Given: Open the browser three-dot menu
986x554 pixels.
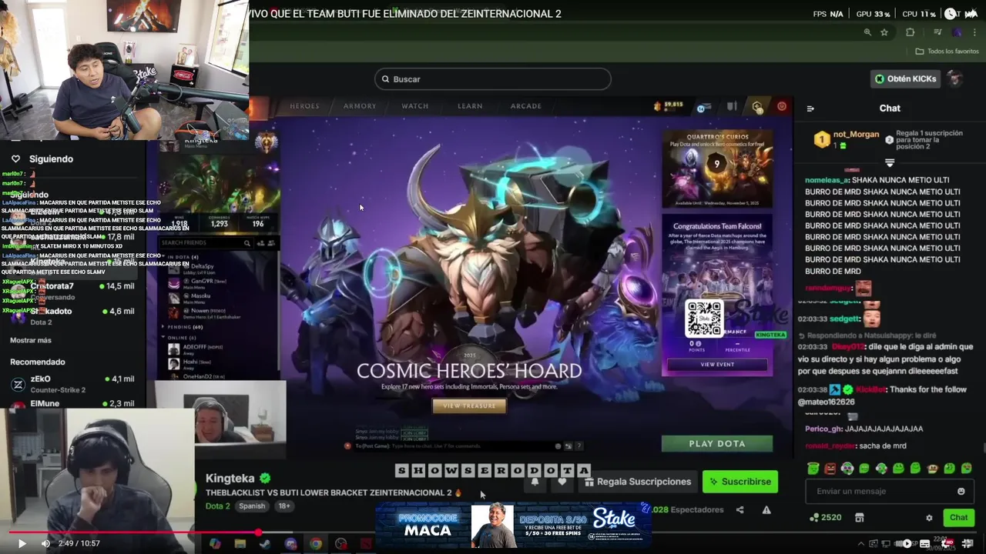Looking at the screenshot, I should click(975, 32).
